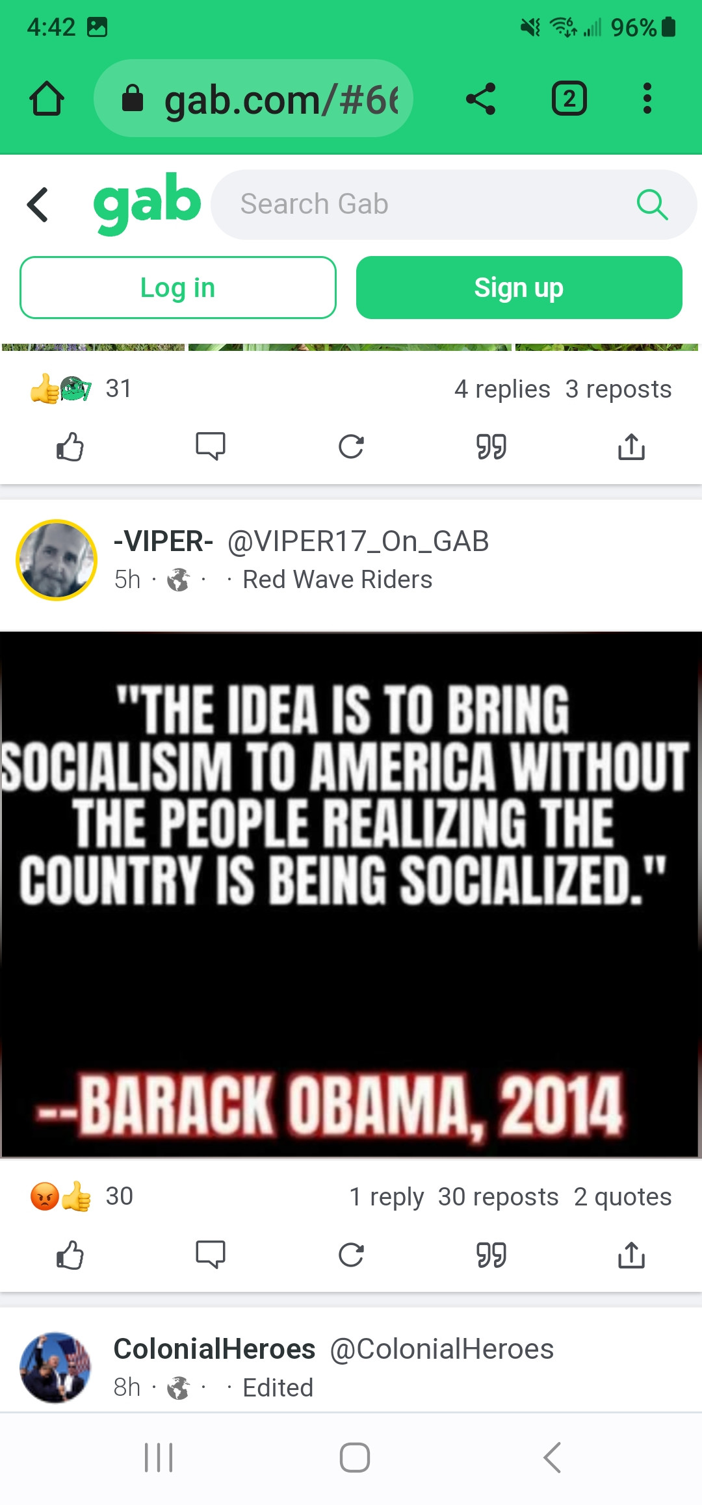The width and height of the screenshot is (702, 1505).
Task: Quote the -VIPER- post using the quote icon
Action: pos(491,1255)
